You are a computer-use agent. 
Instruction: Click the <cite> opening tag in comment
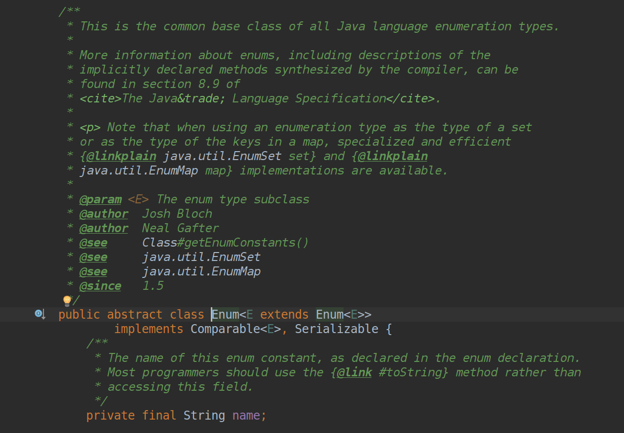(x=100, y=98)
